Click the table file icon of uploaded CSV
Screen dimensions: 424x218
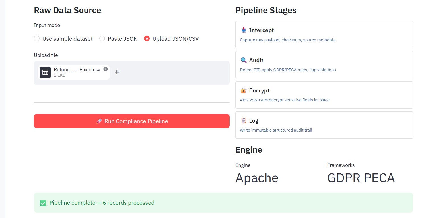point(45,72)
